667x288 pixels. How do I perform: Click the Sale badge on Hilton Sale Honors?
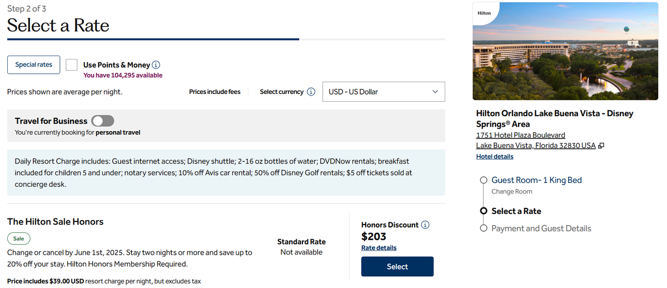pyautogui.click(x=19, y=239)
